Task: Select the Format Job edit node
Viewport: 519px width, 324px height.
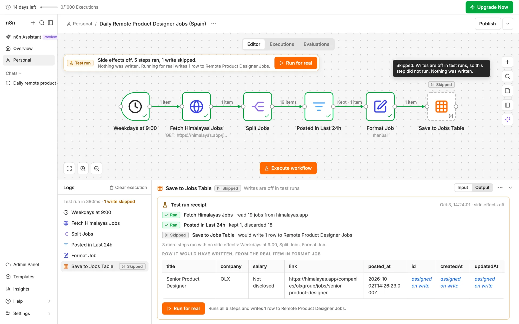Action: point(380,106)
